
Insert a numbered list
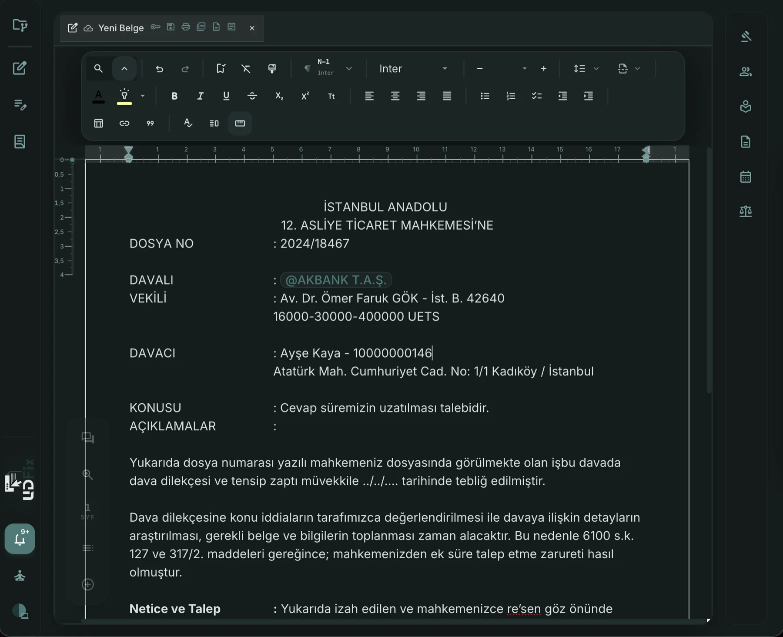[x=511, y=96]
